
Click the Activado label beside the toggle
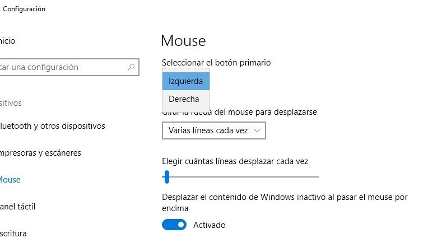pyautogui.click(x=209, y=225)
